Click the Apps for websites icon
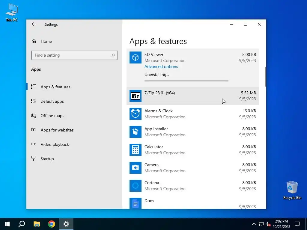 (34, 130)
